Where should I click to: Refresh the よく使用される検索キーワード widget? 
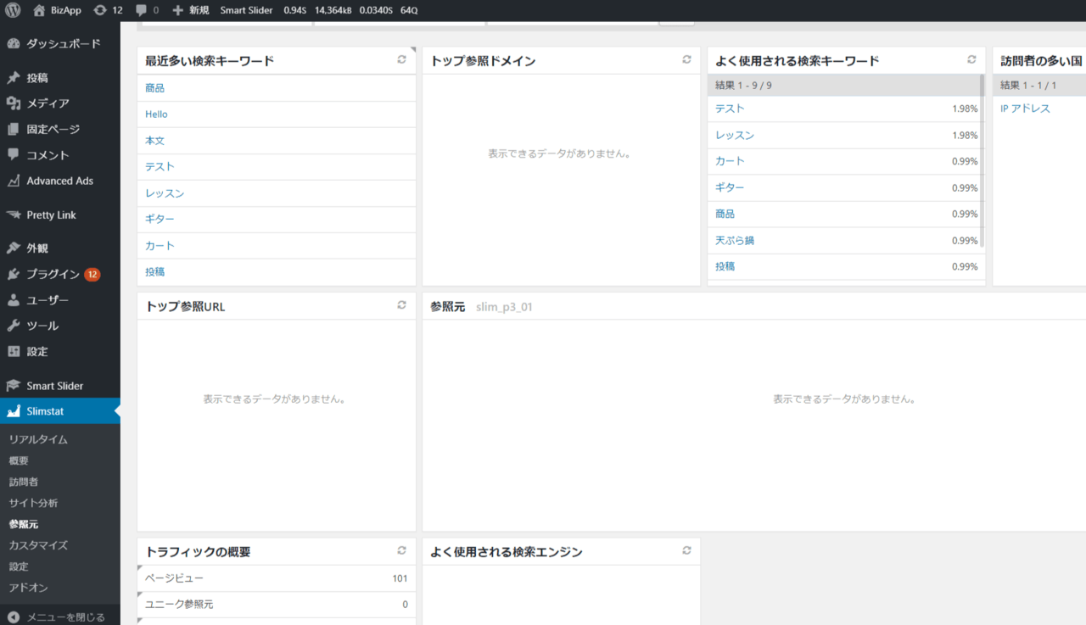tap(972, 60)
